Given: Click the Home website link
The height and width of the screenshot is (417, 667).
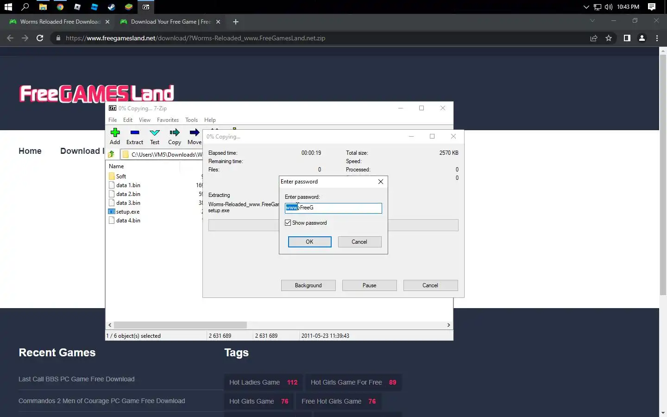Looking at the screenshot, I should click(x=30, y=151).
